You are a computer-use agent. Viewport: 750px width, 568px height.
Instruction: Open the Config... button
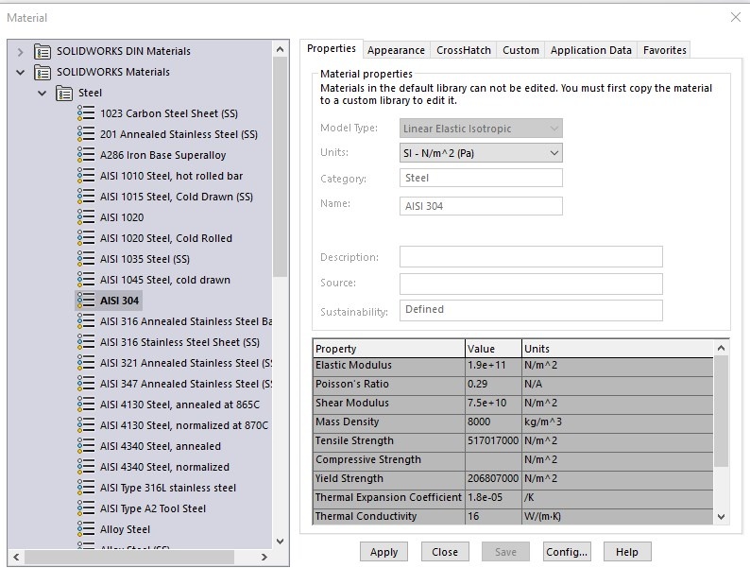pos(567,552)
